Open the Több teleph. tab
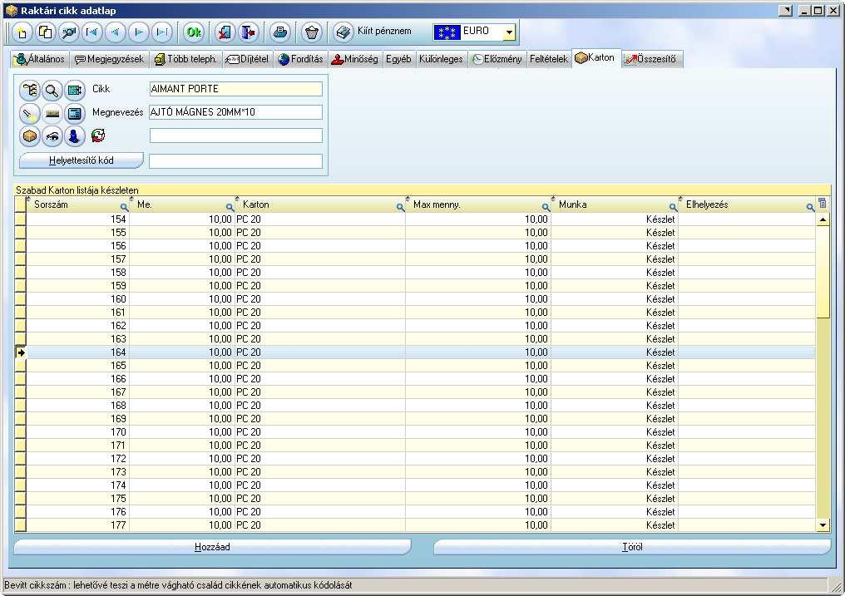 (x=185, y=59)
